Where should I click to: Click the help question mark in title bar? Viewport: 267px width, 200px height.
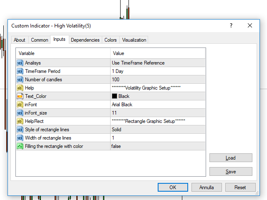tap(231, 26)
